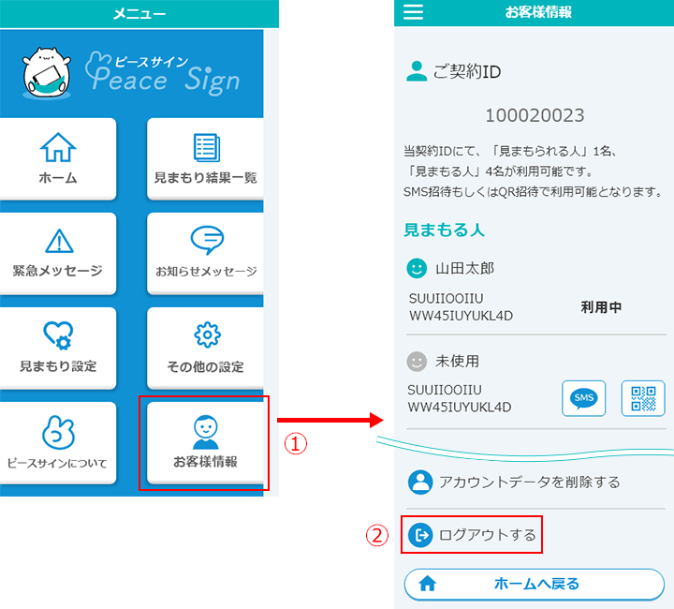Open the hamburger menu icon

[413, 12]
